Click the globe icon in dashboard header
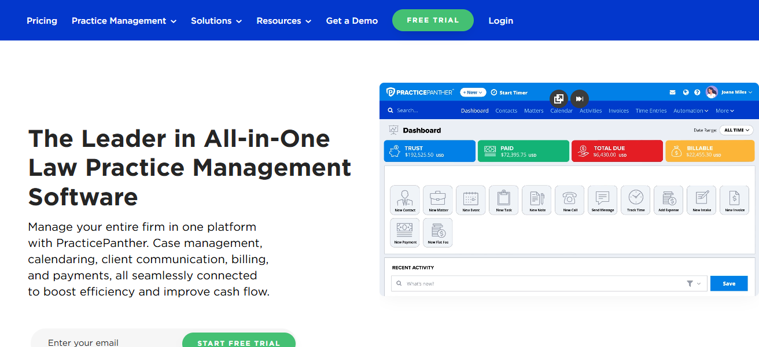The width and height of the screenshot is (759, 347). pyautogui.click(x=686, y=92)
